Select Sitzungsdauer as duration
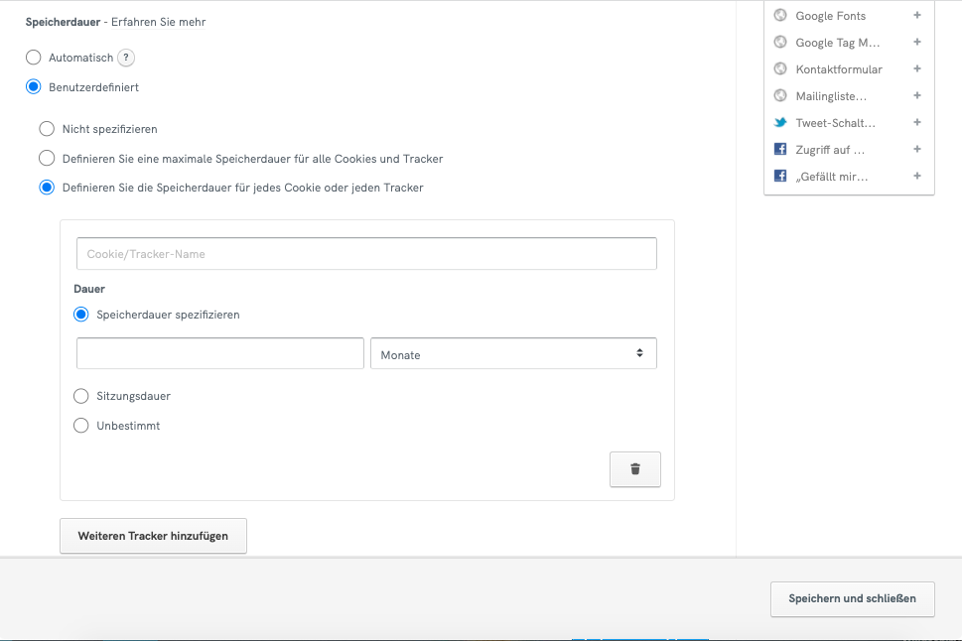 click(x=81, y=396)
